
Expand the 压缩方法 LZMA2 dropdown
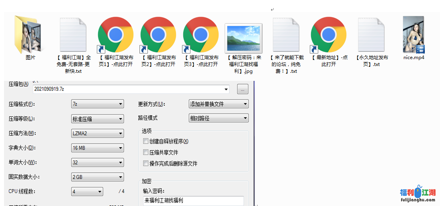click(x=97, y=134)
